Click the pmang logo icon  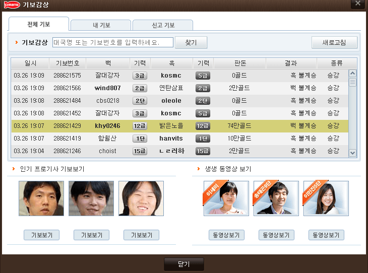click(x=12, y=5)
